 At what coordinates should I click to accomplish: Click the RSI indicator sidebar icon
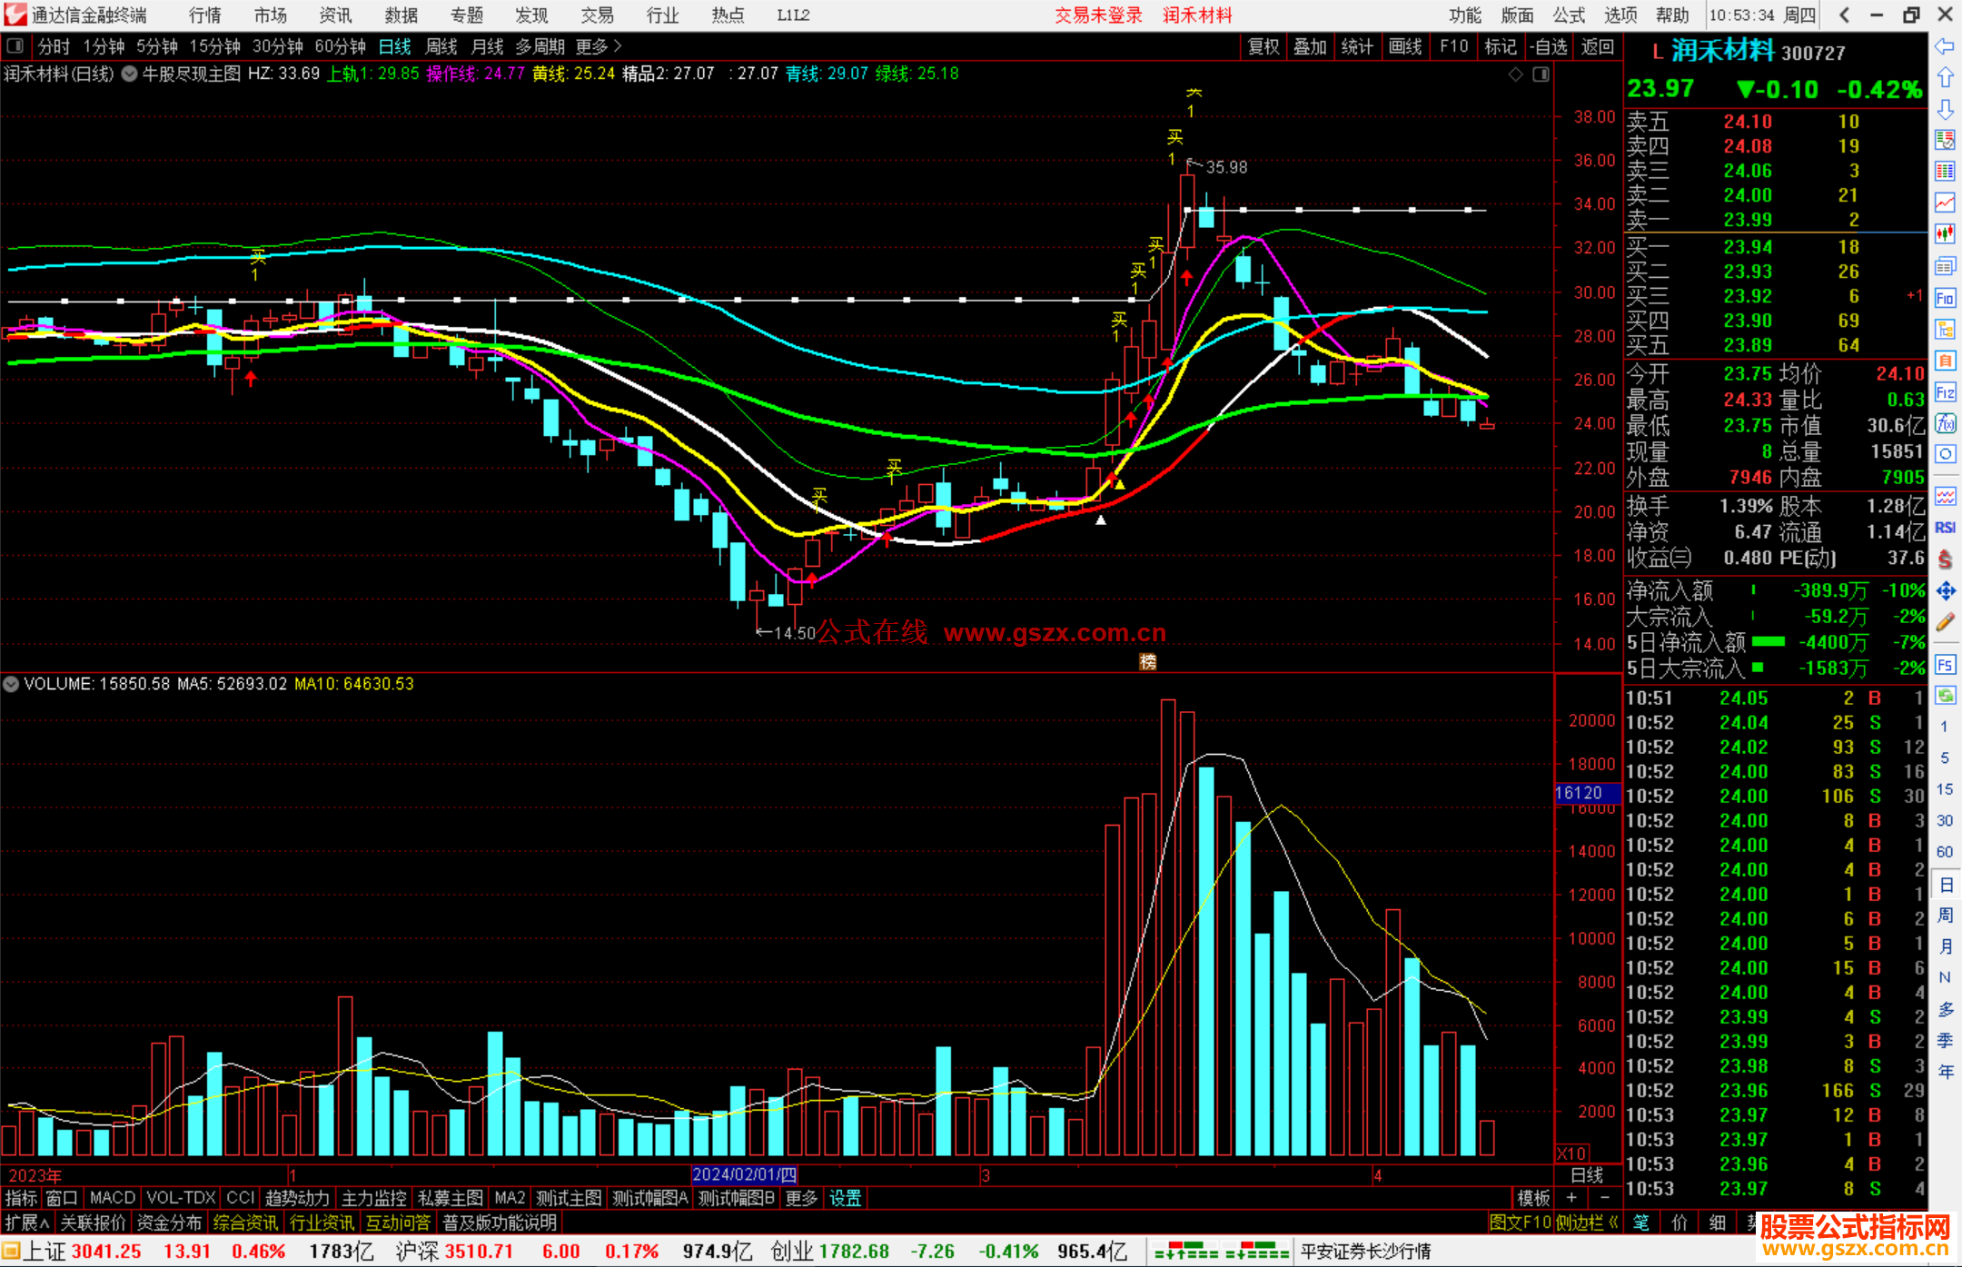tap(1945, 528)
